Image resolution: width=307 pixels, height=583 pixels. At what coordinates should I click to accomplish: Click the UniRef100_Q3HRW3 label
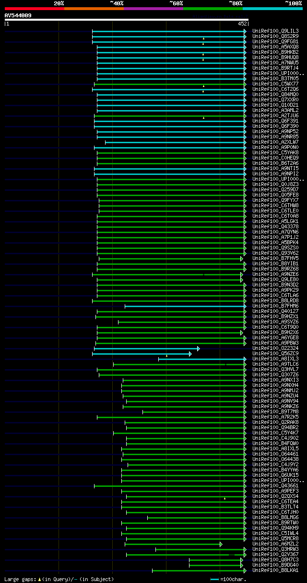275,549
